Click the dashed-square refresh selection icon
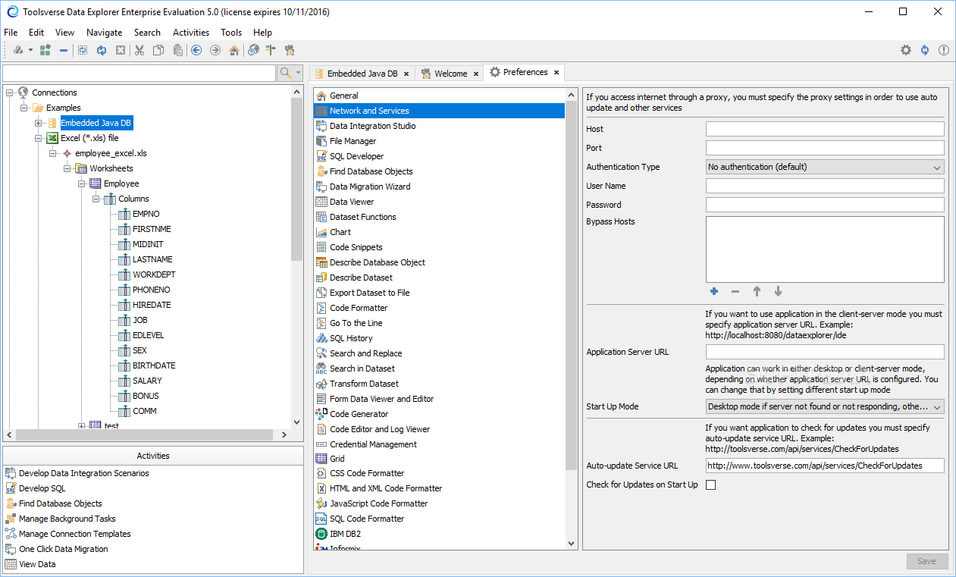956x577 pixels. (83, 50)
